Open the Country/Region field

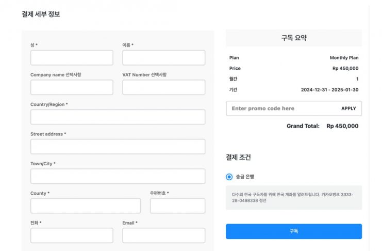point(118,117)
